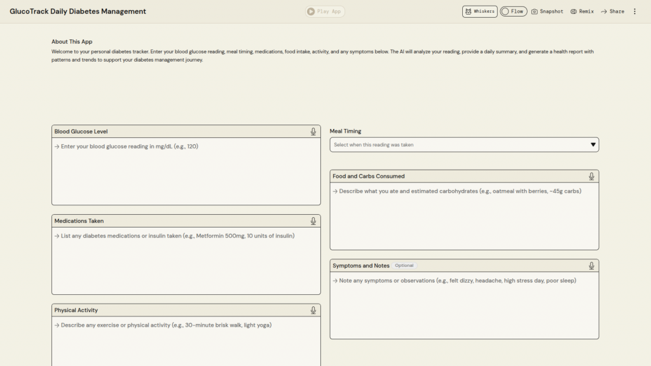
Task: Click microphone icon in Blood Glucose Level field
Action: click(x=313, y=132)
